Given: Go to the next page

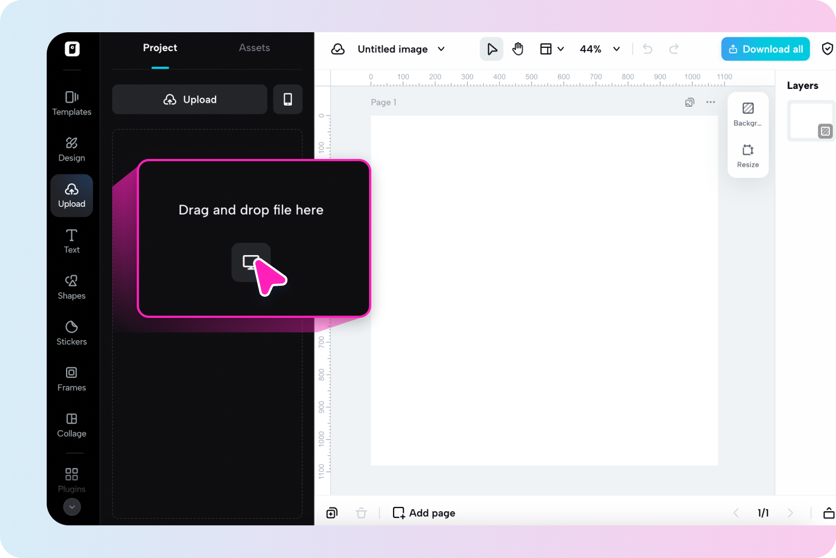Looking at the screenshot, I should 790,513.
